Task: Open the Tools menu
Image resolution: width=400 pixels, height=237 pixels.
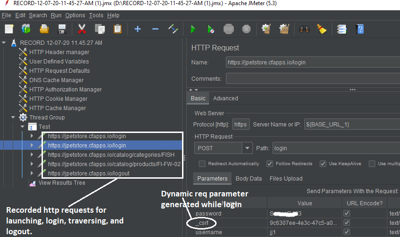Action: [x=96, y=15]
